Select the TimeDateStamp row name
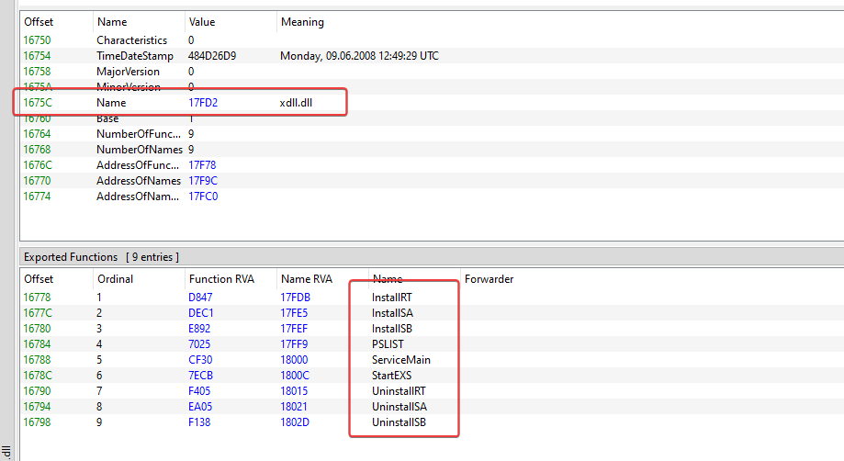Viewport: 844px width, 461px height. pyautogui.click(x=135, y=56)
